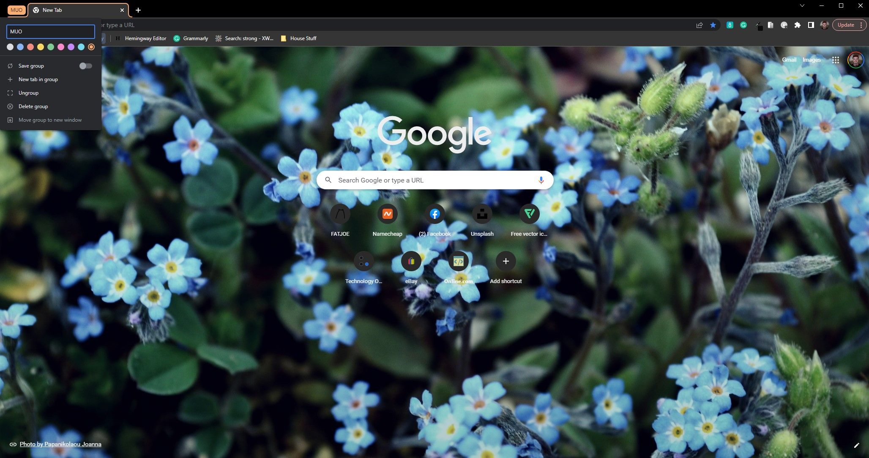Click the Unsplash shortcut icon
This screenshot has width=869, height=458.
pyautogui.click(x=482, y=214)
